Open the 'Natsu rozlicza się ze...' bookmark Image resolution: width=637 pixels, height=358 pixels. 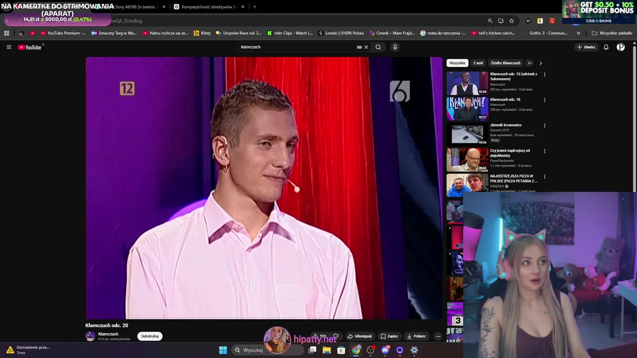[165, 33]
